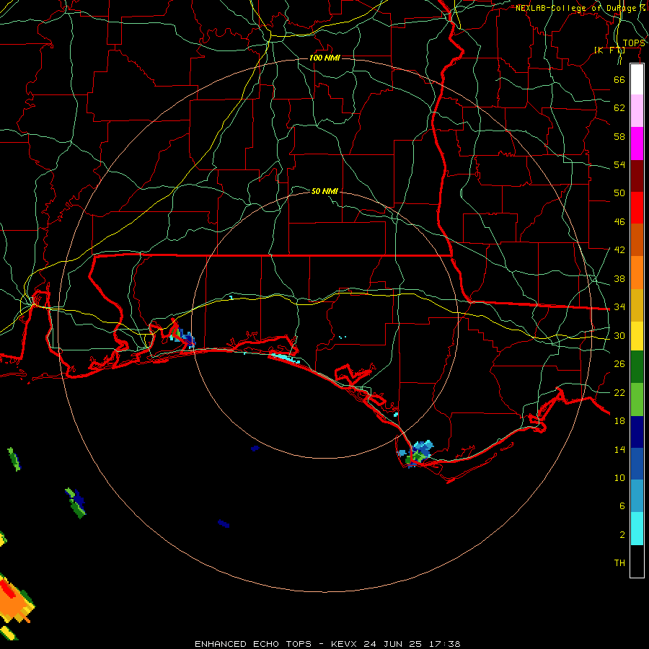Choose the navy legend block between 14 and 18
The height and width of the screenshot is (649, 649).
click(637, 432)
